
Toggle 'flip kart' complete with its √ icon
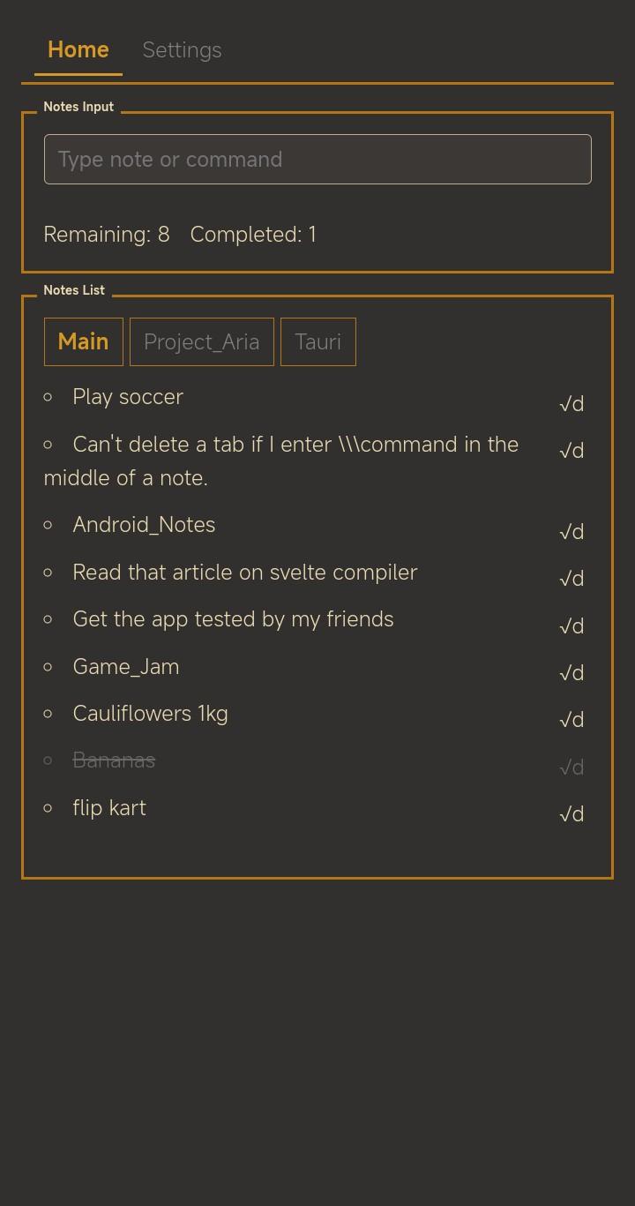tap(564, 814)
